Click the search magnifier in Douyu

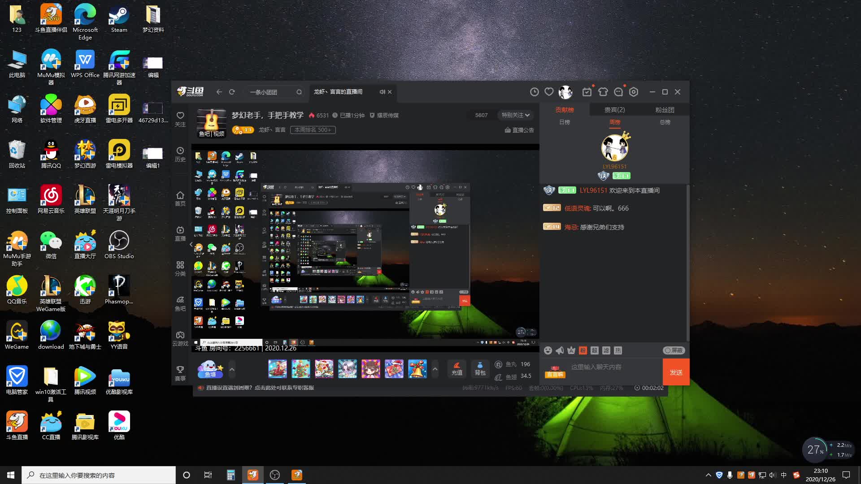coord(299,92)
